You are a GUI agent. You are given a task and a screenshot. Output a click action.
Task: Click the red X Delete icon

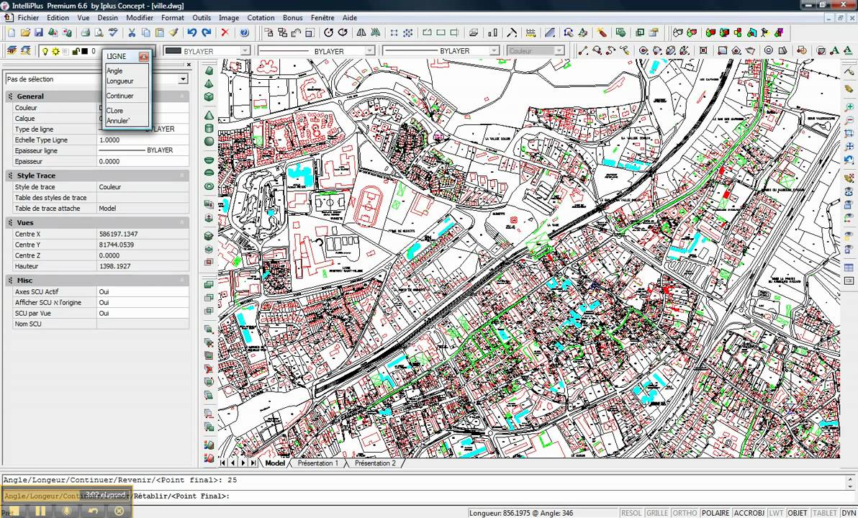click(225, 33)
